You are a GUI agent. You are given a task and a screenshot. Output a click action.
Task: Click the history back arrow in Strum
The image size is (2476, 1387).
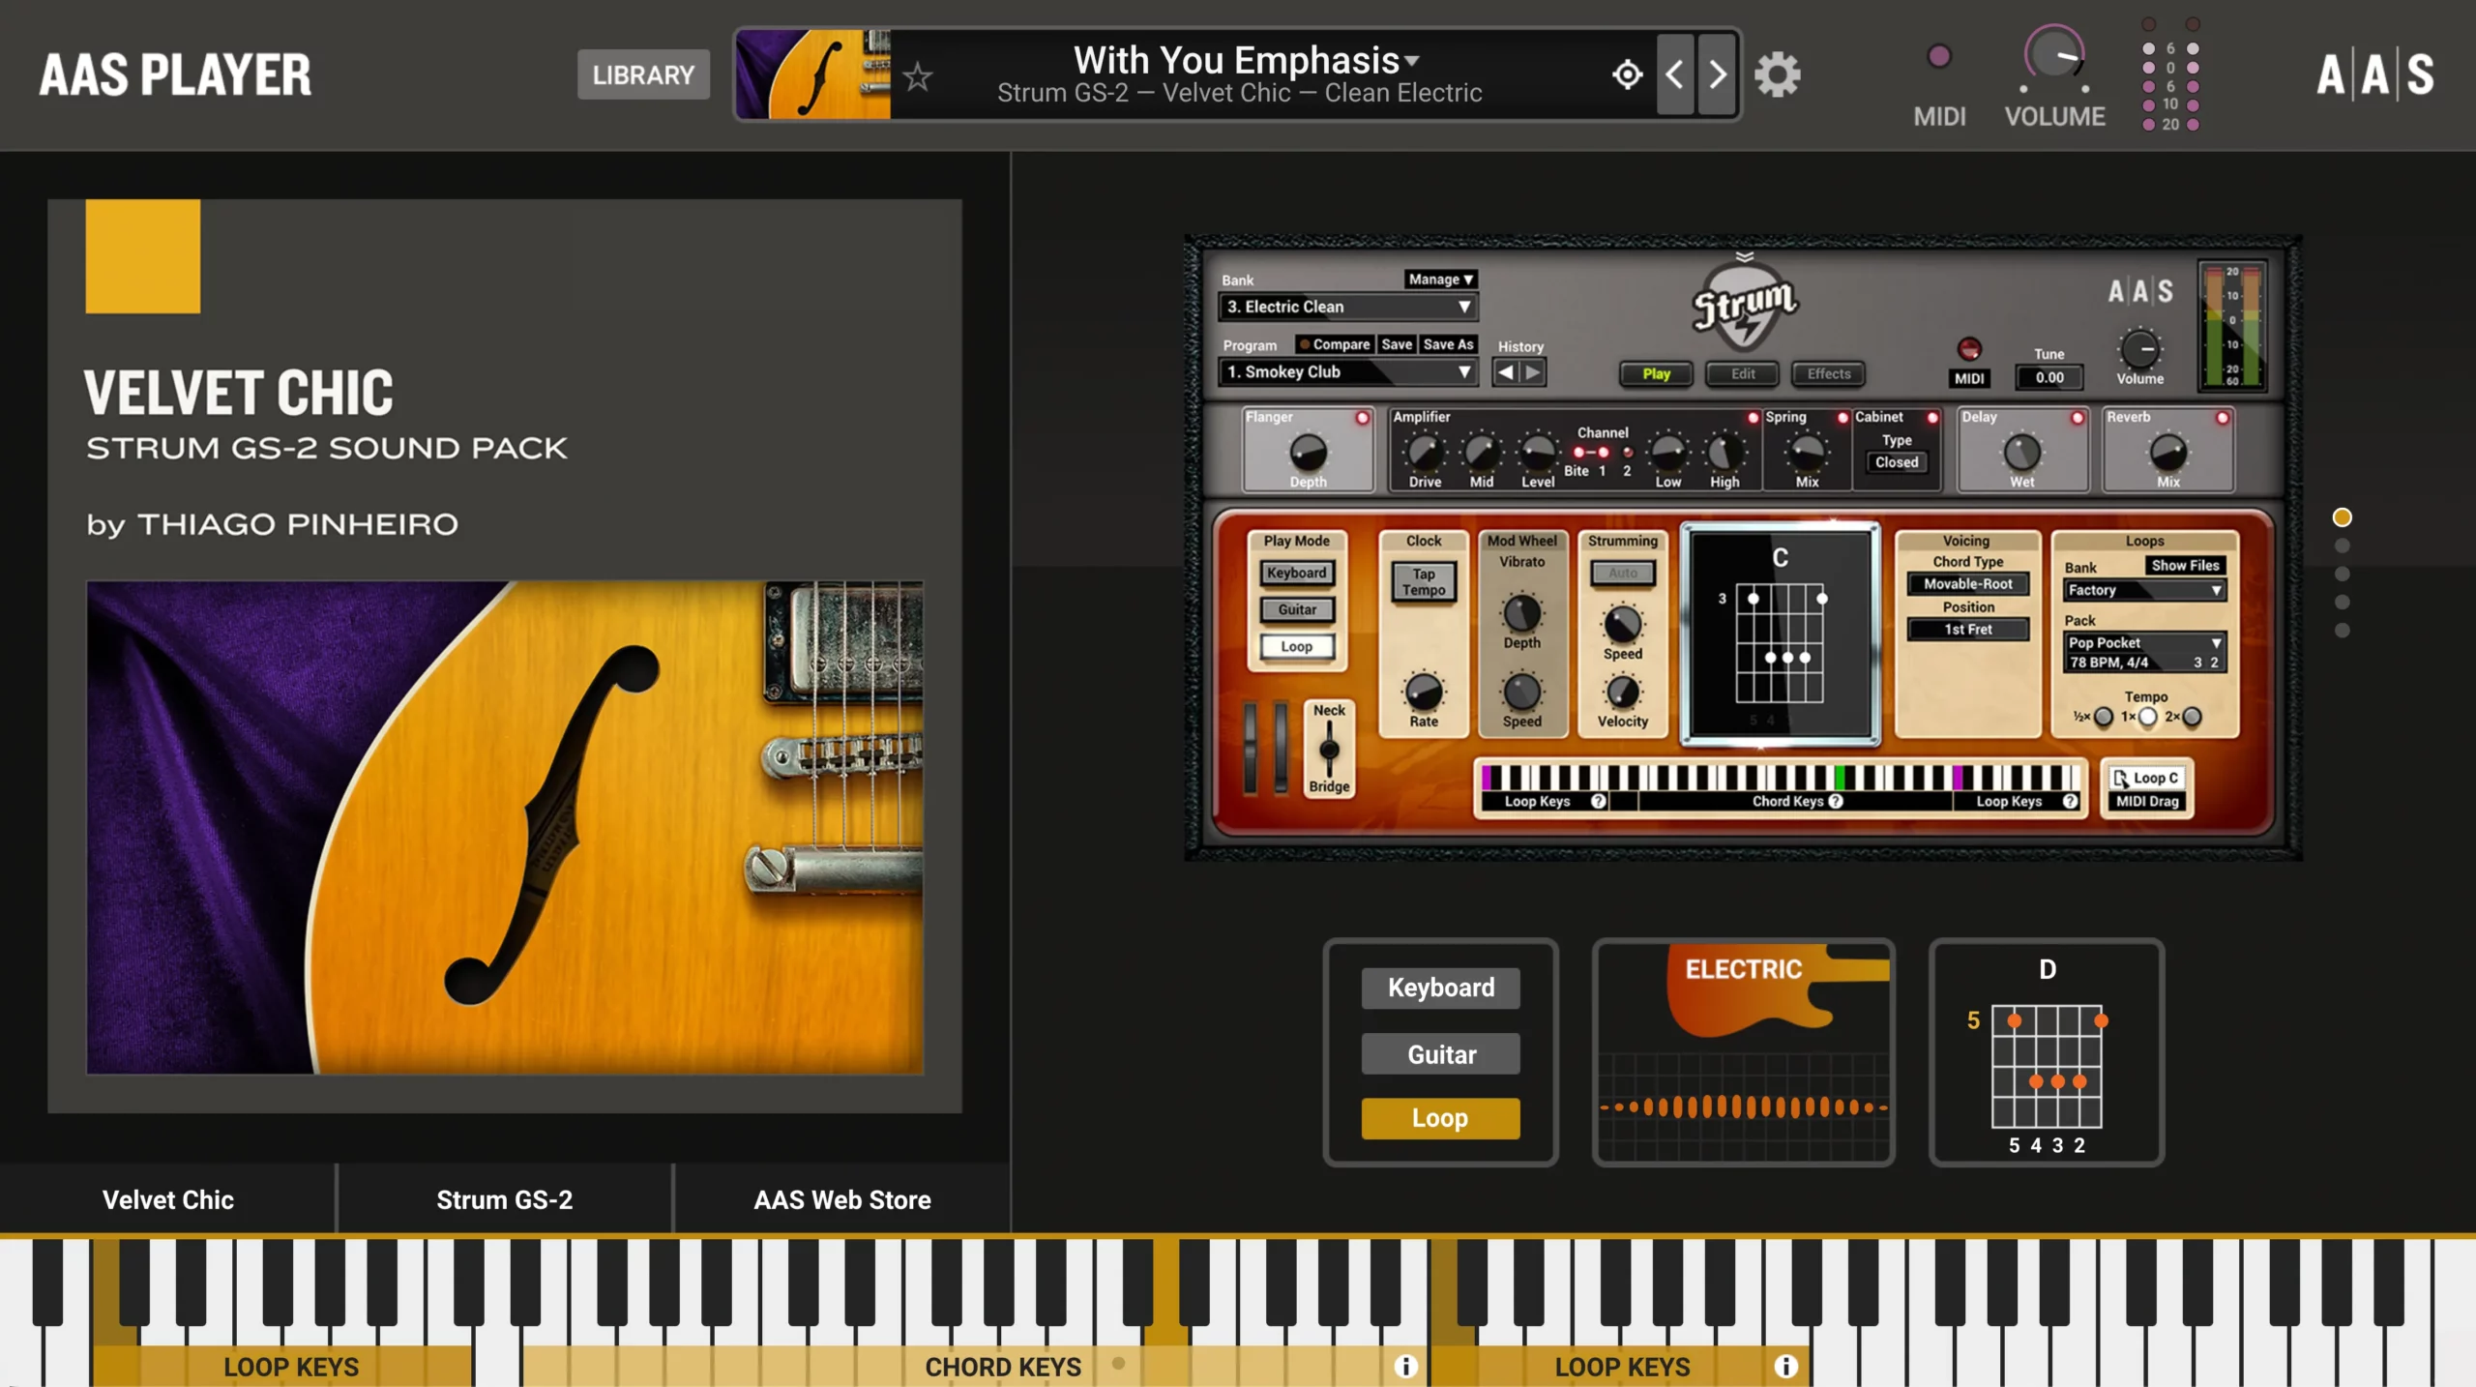click(1506, 372)
